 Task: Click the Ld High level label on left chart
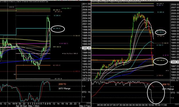tap(66, 8)
